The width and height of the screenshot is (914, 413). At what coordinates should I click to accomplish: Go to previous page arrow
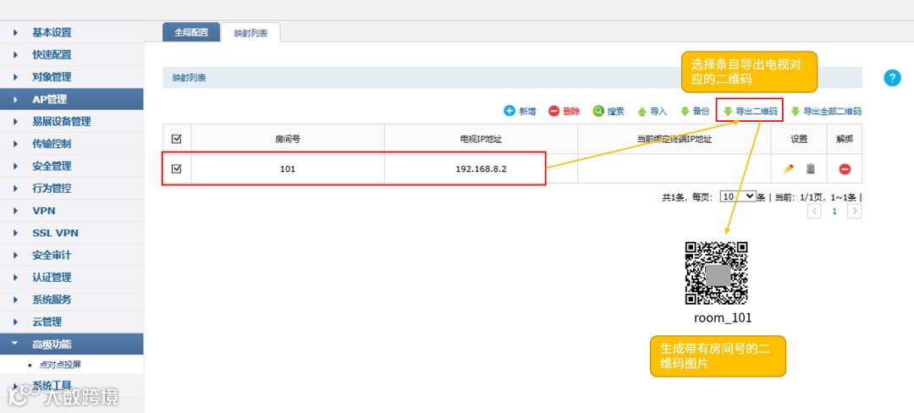point(814,211)
